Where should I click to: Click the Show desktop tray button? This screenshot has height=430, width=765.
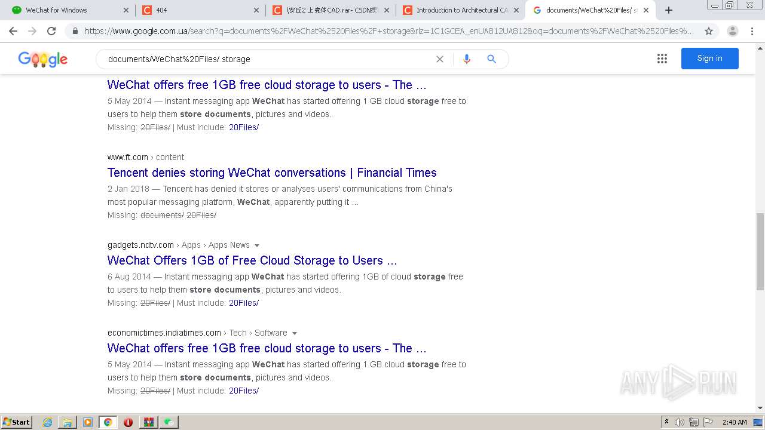pos(759,422)
